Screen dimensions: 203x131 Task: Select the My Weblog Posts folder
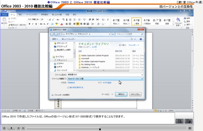88,65
